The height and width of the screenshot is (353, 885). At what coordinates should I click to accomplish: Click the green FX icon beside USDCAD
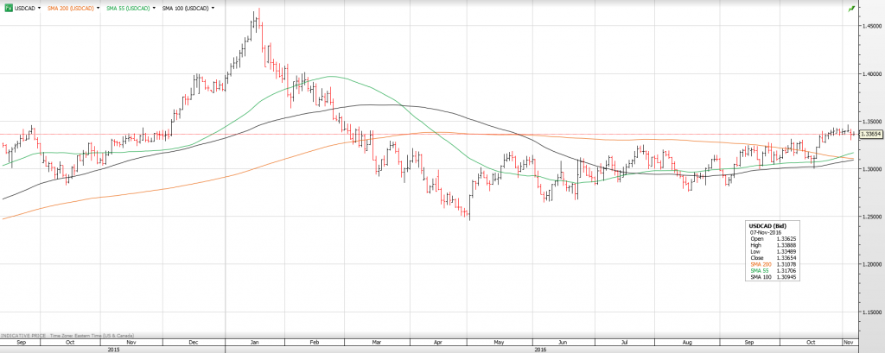[8, 8]
